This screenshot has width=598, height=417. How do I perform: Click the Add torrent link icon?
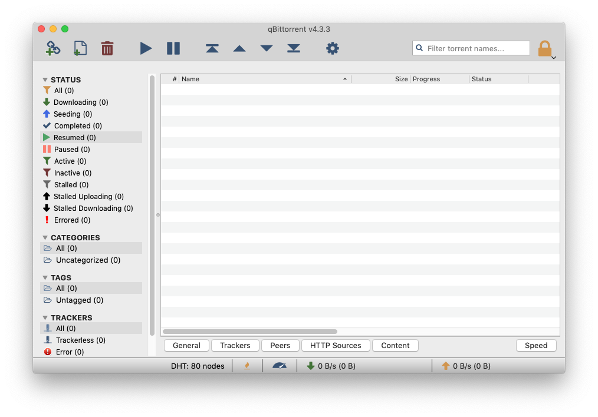coord(53,48)
